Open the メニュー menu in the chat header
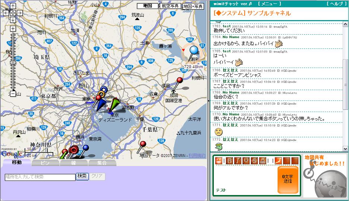The image size is (349, 201). (270, 4)
